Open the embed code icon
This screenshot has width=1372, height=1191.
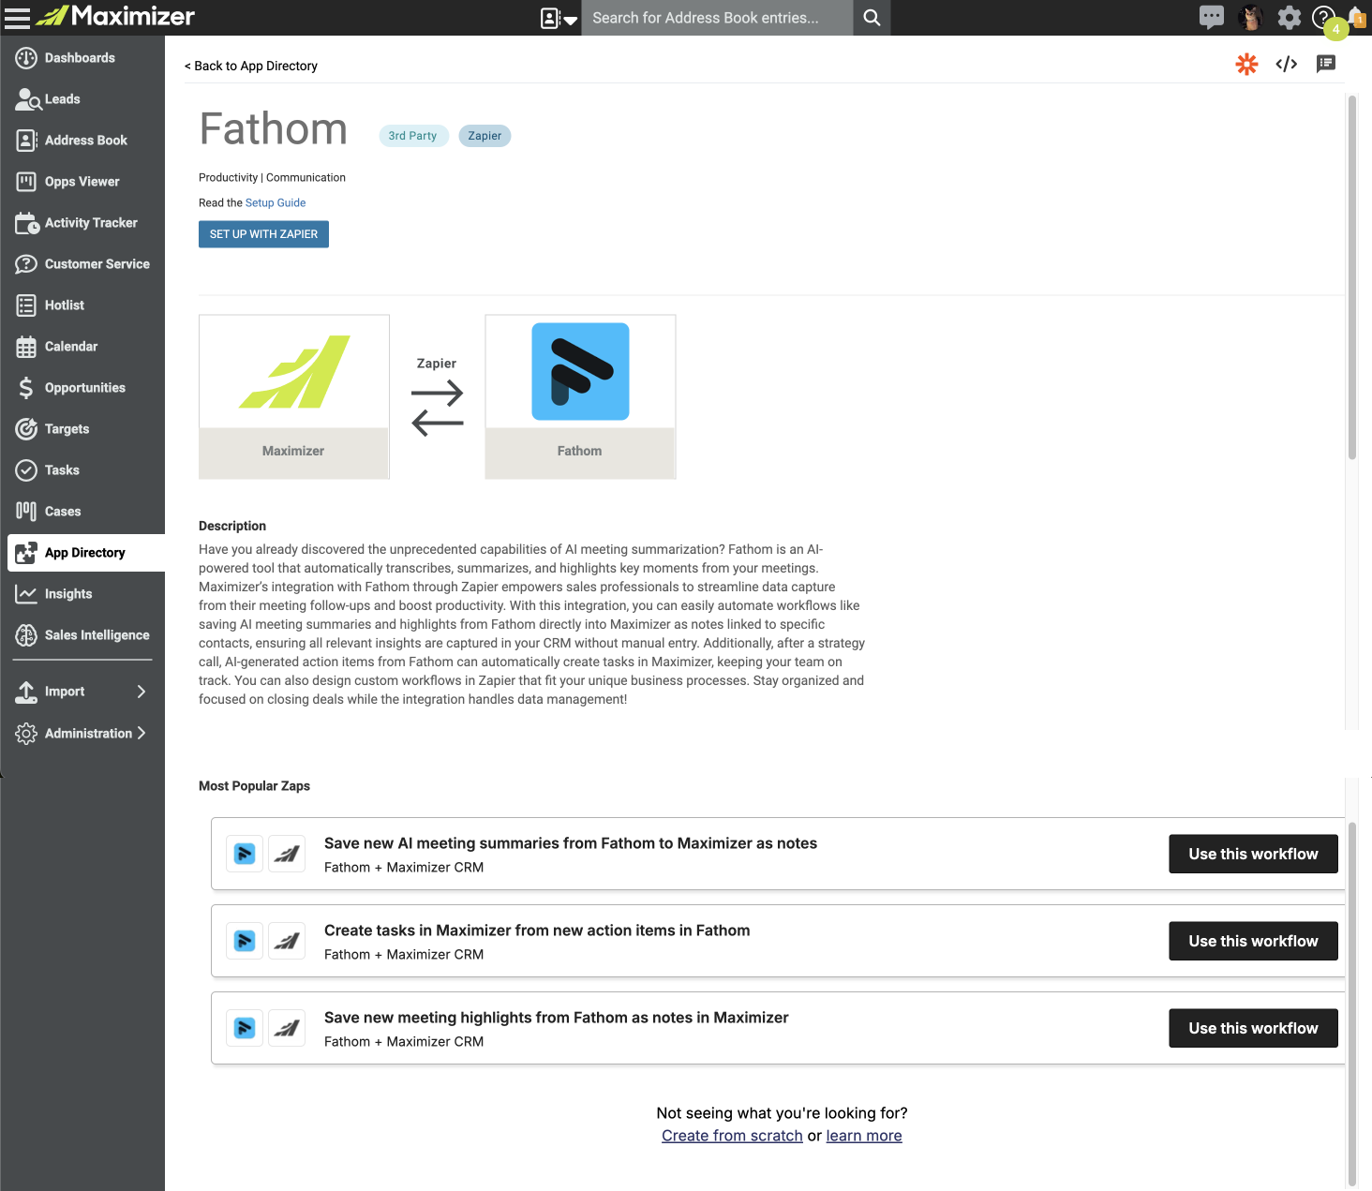pyautogui.click(x=1287, y=64)
